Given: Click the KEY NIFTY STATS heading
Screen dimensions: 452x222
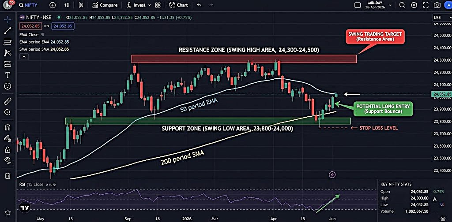Looking at the screenshot, I should pos(396,184).
